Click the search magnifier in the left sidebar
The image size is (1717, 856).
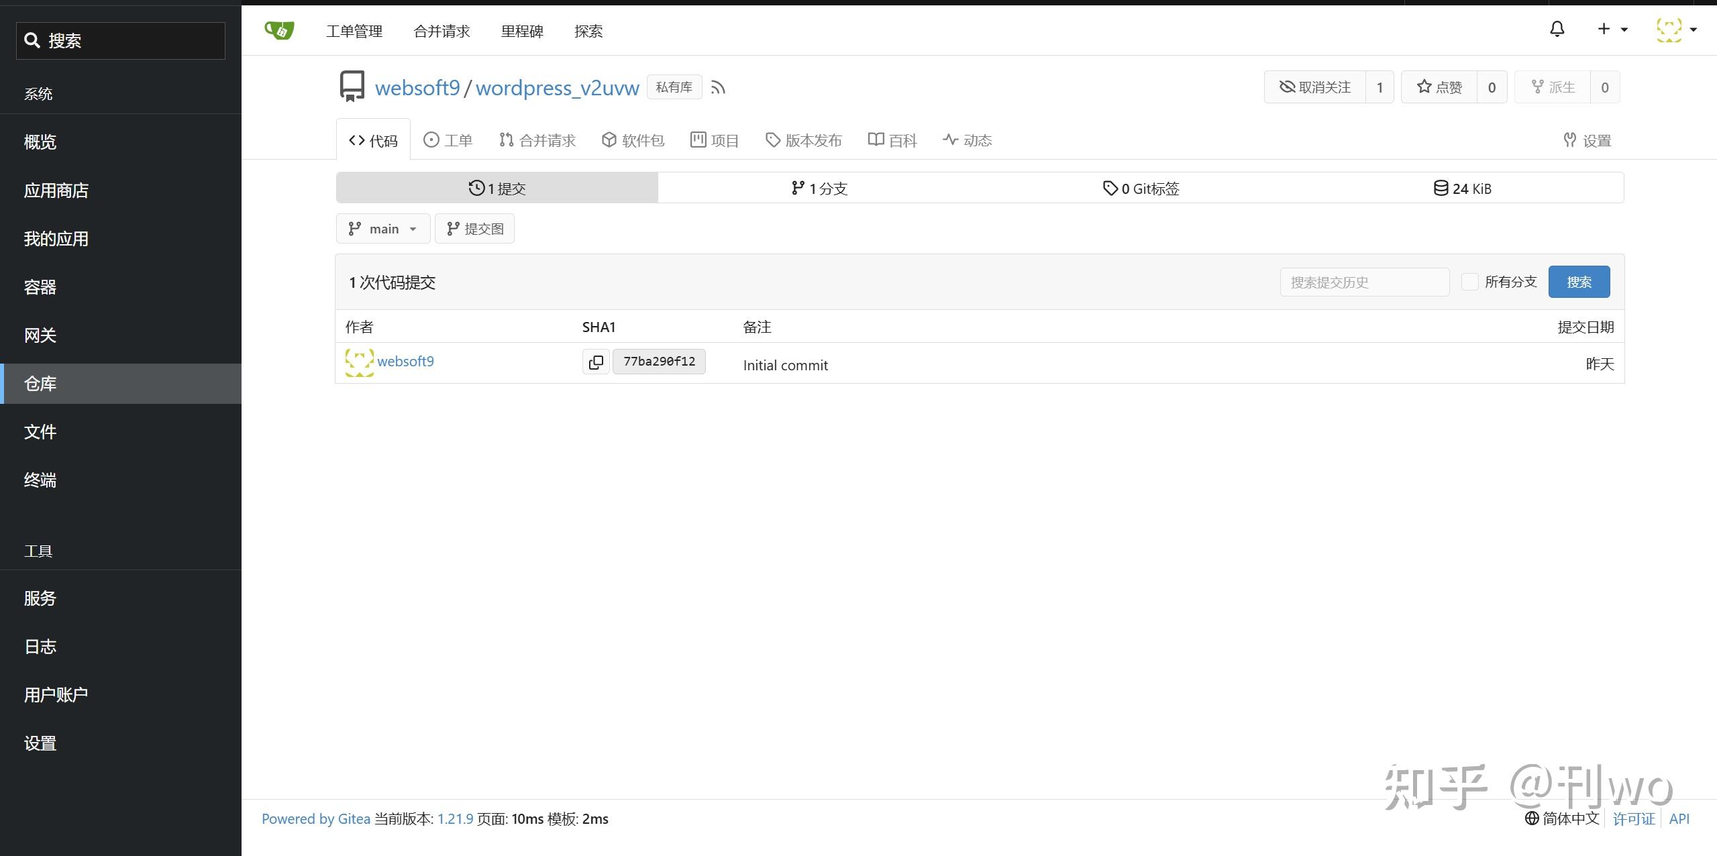33,40
